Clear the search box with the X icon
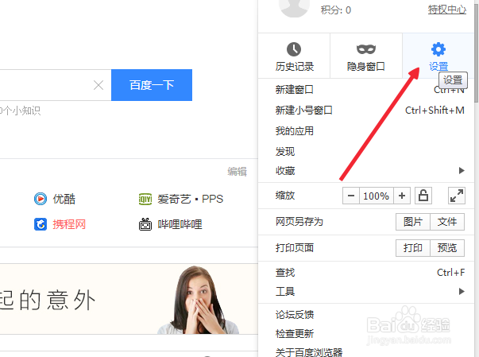The height and width of the screenshot is (357, 479). point(99,85)
